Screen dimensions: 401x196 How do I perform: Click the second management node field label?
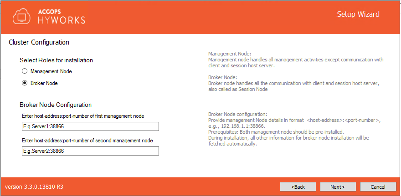point(87,141)
